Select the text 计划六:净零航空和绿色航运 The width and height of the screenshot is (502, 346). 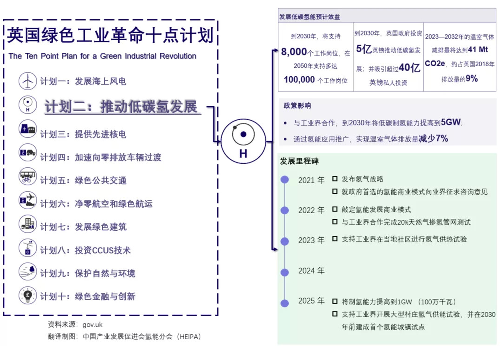(96, 204)
